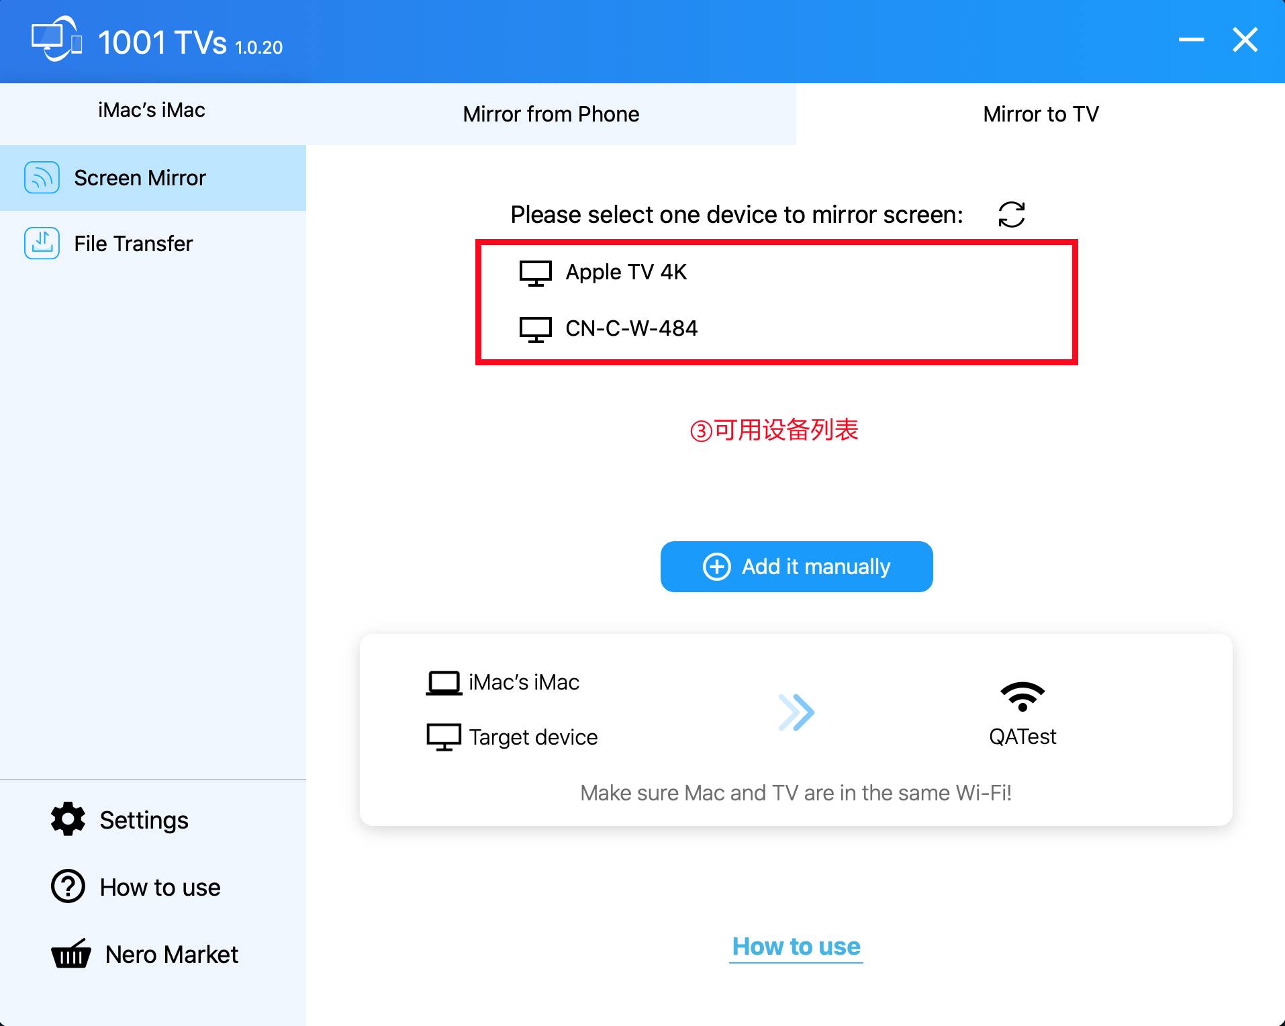Click the plus circle icon on Add it manually

pyautogui.click(x=716, y=567)
